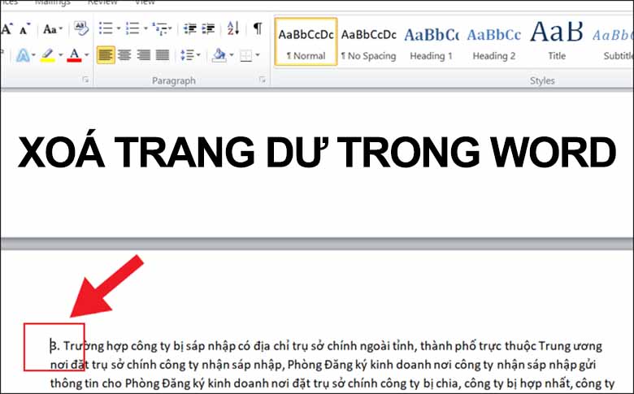Open the Change Case (Aa) menu

tap(53, 29)
